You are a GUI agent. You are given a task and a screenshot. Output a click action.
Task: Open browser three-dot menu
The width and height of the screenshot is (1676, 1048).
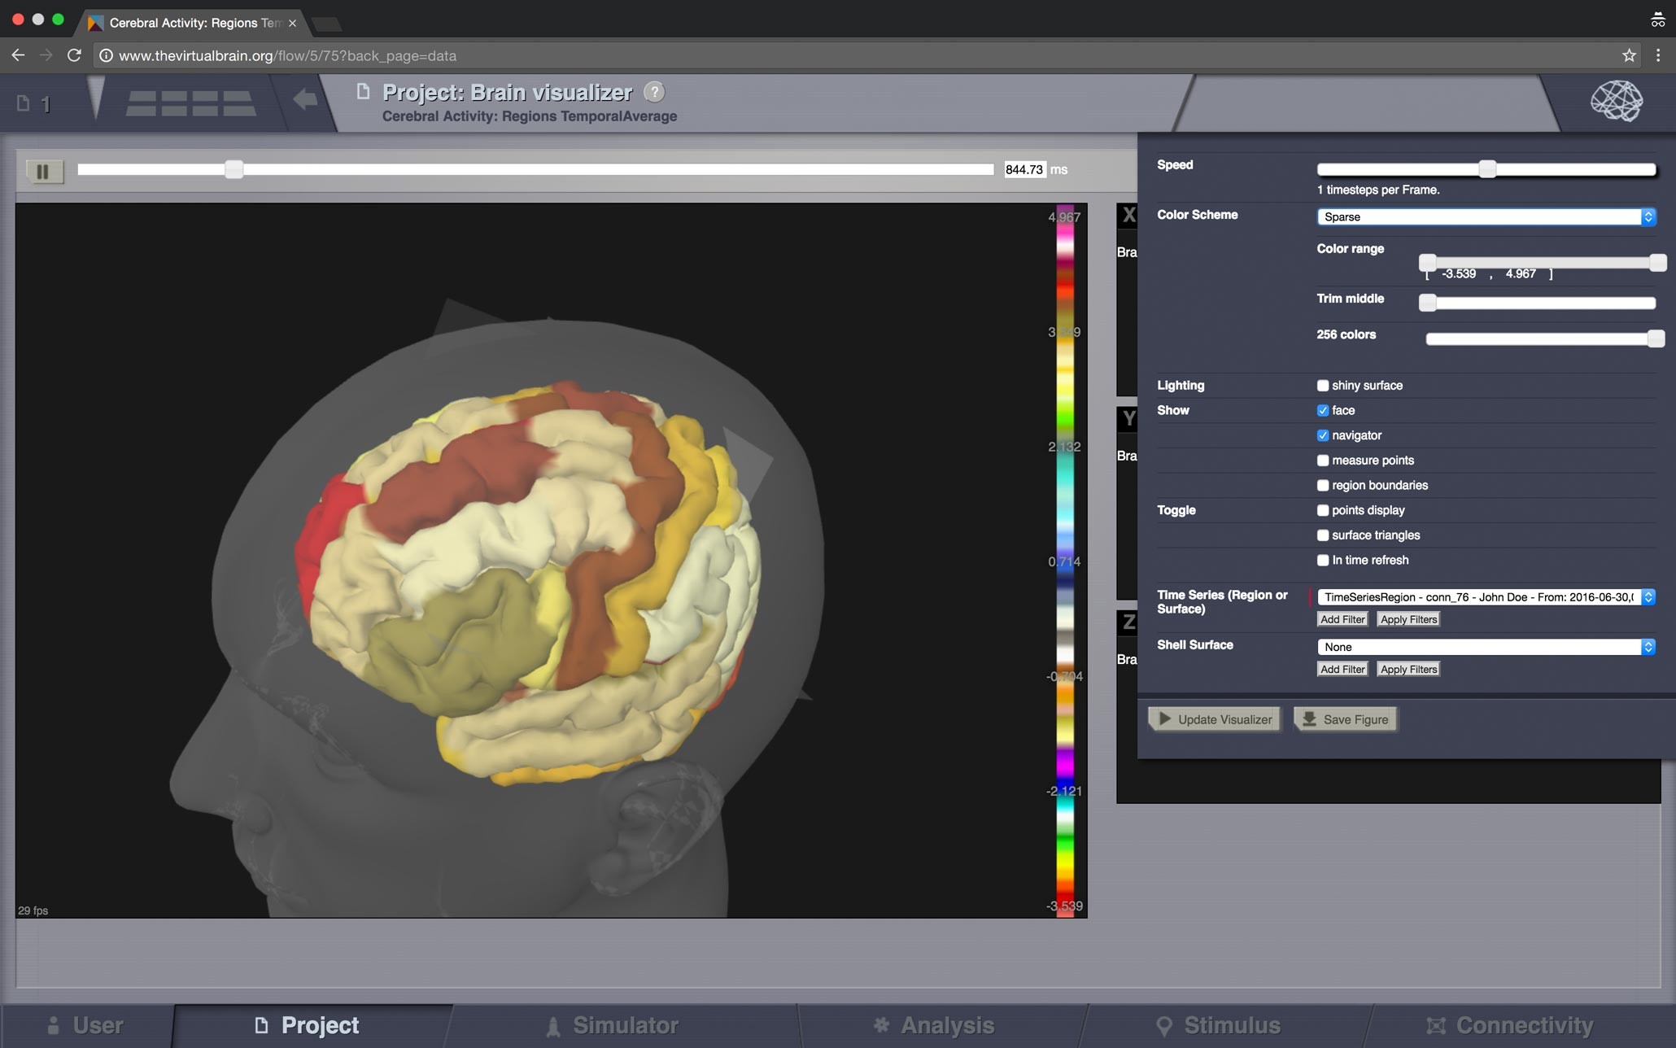coord(1658,55)
